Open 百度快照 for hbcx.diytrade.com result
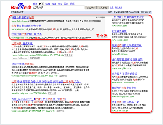 pos(52,93)
